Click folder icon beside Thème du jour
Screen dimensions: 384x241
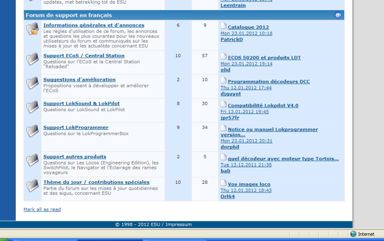[32, 186]
